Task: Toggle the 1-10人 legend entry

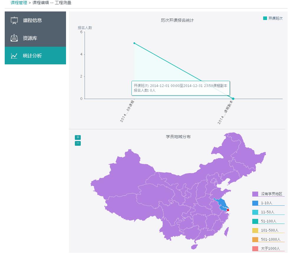Action: (x=266, y=203)
